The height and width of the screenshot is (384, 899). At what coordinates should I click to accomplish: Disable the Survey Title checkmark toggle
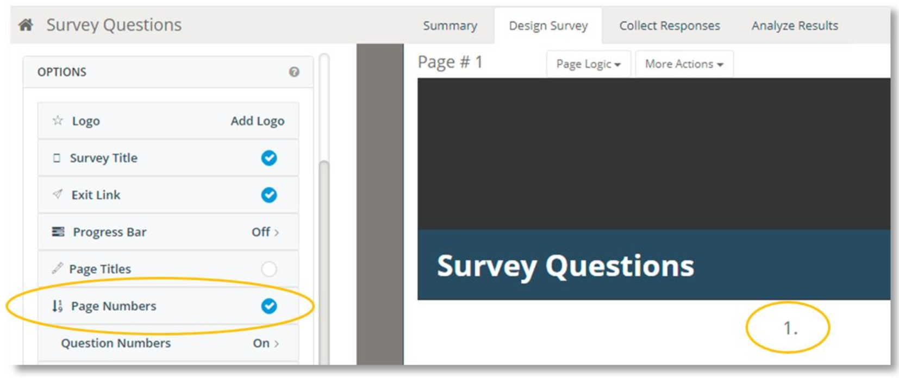(x=269, y=158)
